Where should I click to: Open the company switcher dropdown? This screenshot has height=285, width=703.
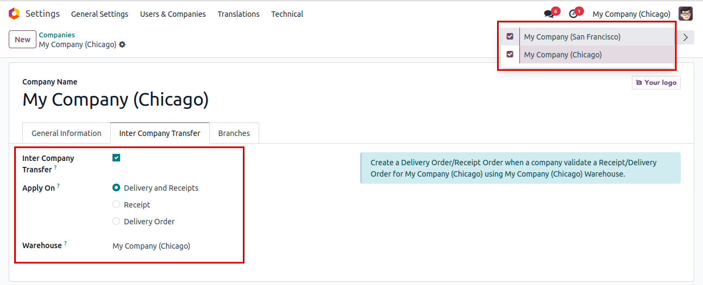tap(631, 14)
